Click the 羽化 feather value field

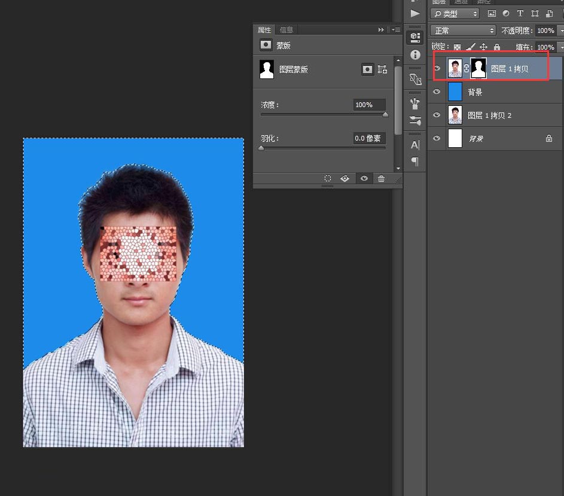(x=368, y=138)
